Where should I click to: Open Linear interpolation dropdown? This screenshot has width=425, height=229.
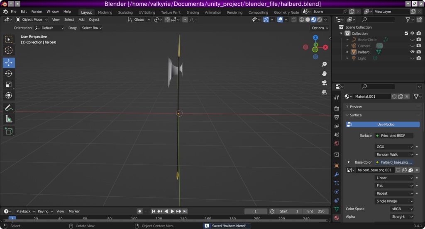click(x=394, y=178)
